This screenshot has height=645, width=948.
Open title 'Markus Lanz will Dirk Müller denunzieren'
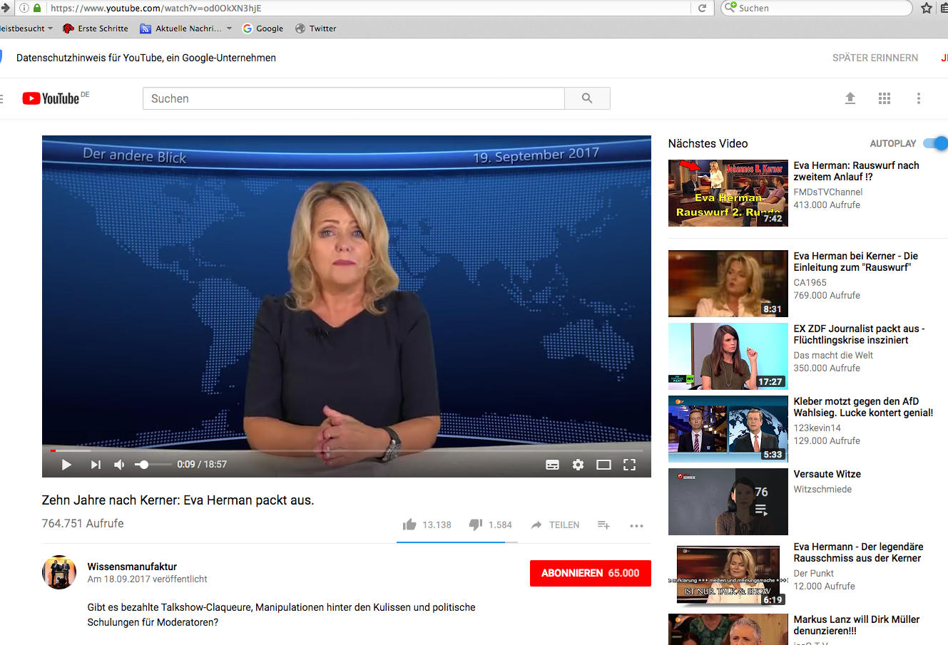857,625
